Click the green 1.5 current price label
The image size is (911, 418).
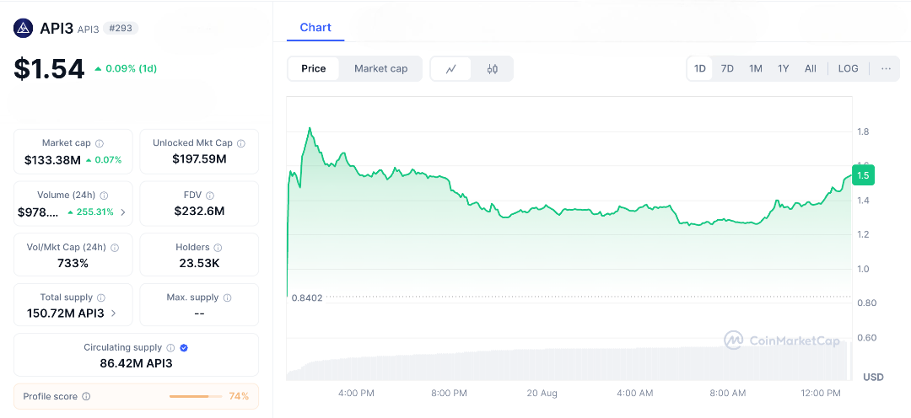(863, 175)
